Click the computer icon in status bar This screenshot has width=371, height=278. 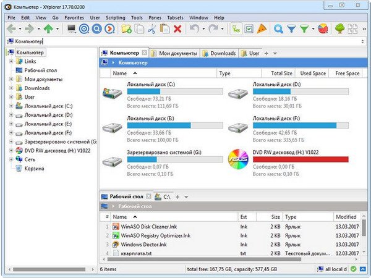[x=320, y=269]
